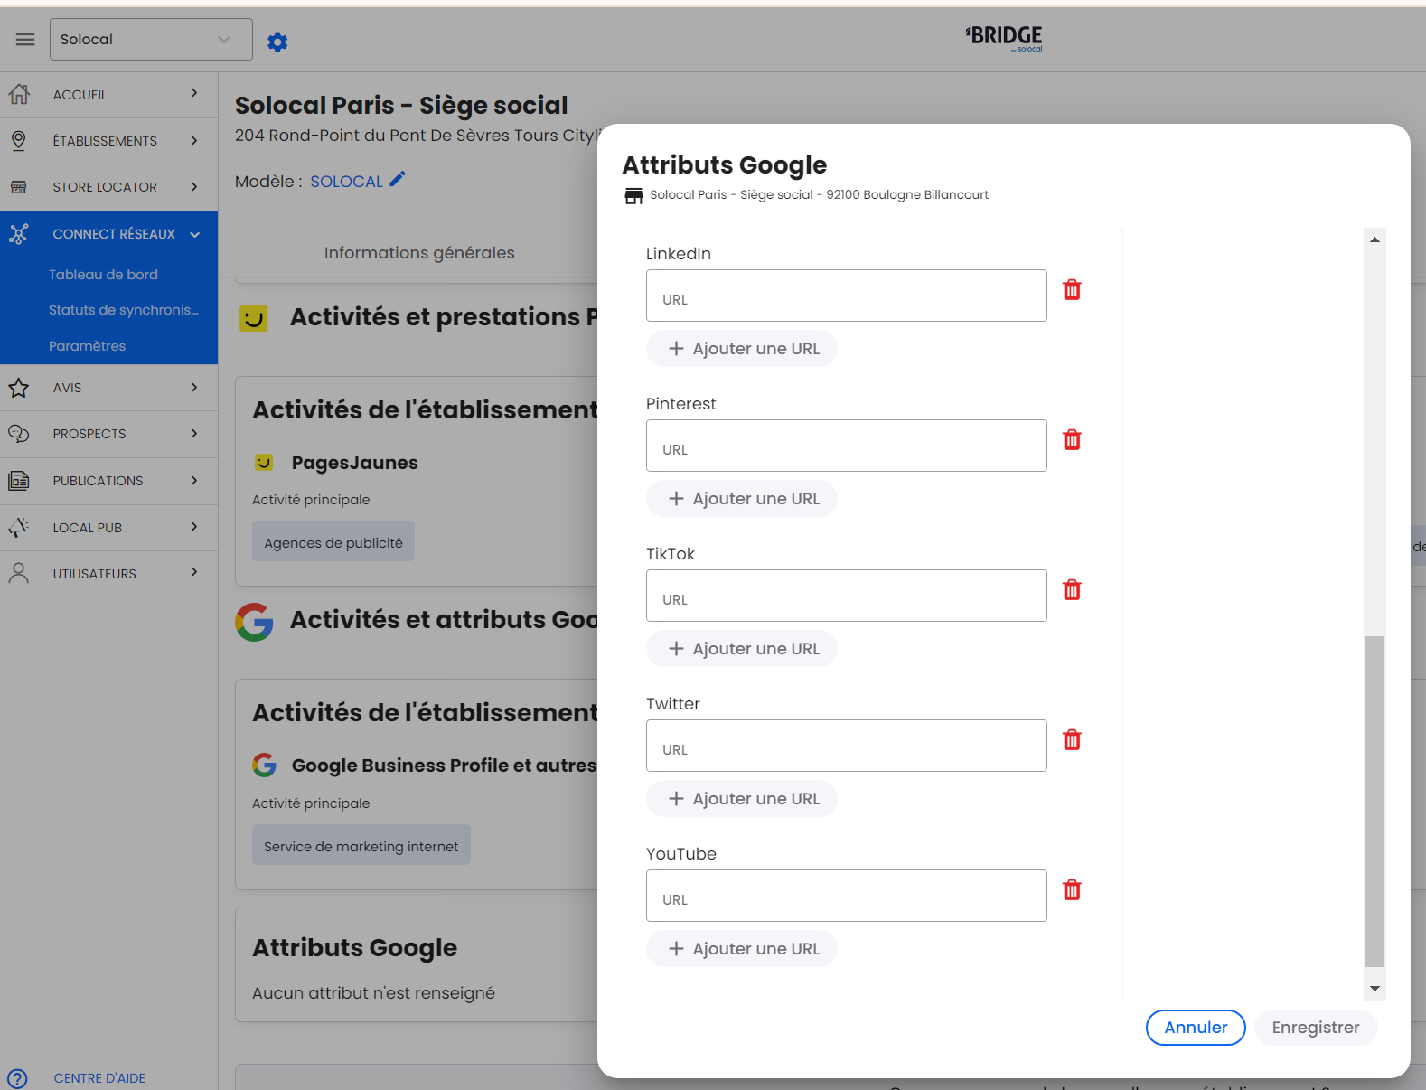This screenshot has width=1426, height=1090.
Task: Click the large Google G logo
Action: [255, 622]
